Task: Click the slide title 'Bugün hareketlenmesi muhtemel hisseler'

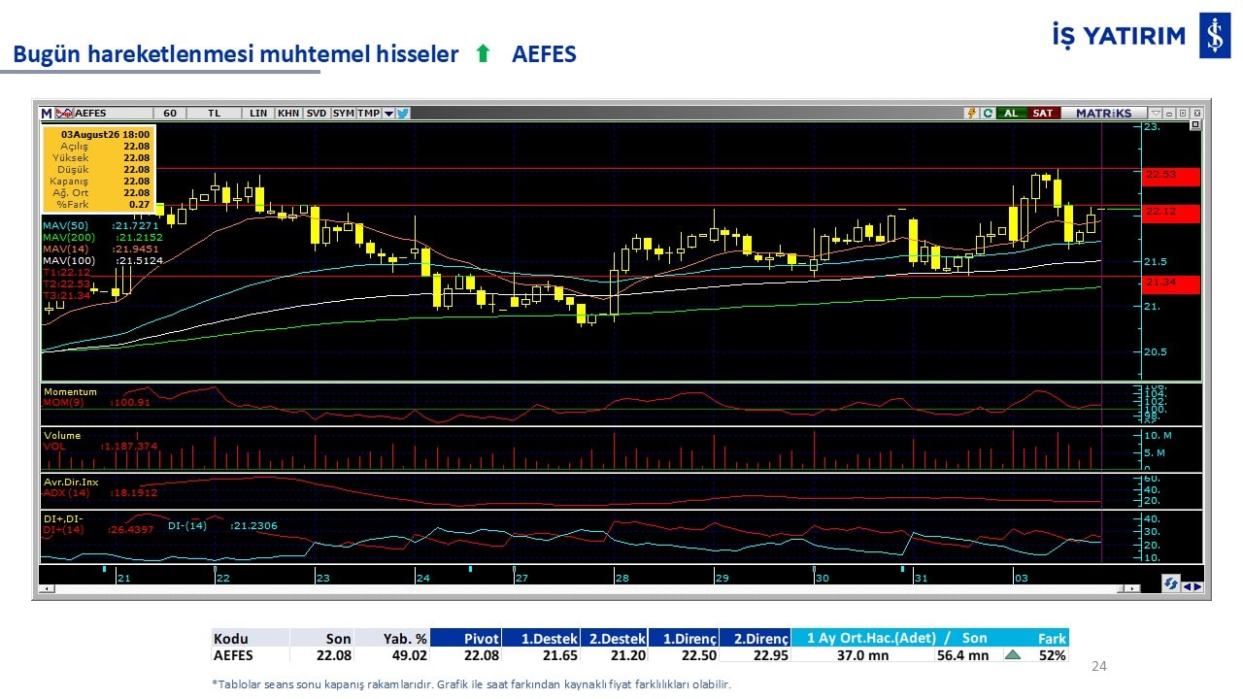Action: pos(236,54)
